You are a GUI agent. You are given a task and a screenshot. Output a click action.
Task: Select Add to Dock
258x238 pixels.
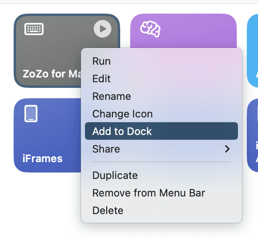click(161, 131)
